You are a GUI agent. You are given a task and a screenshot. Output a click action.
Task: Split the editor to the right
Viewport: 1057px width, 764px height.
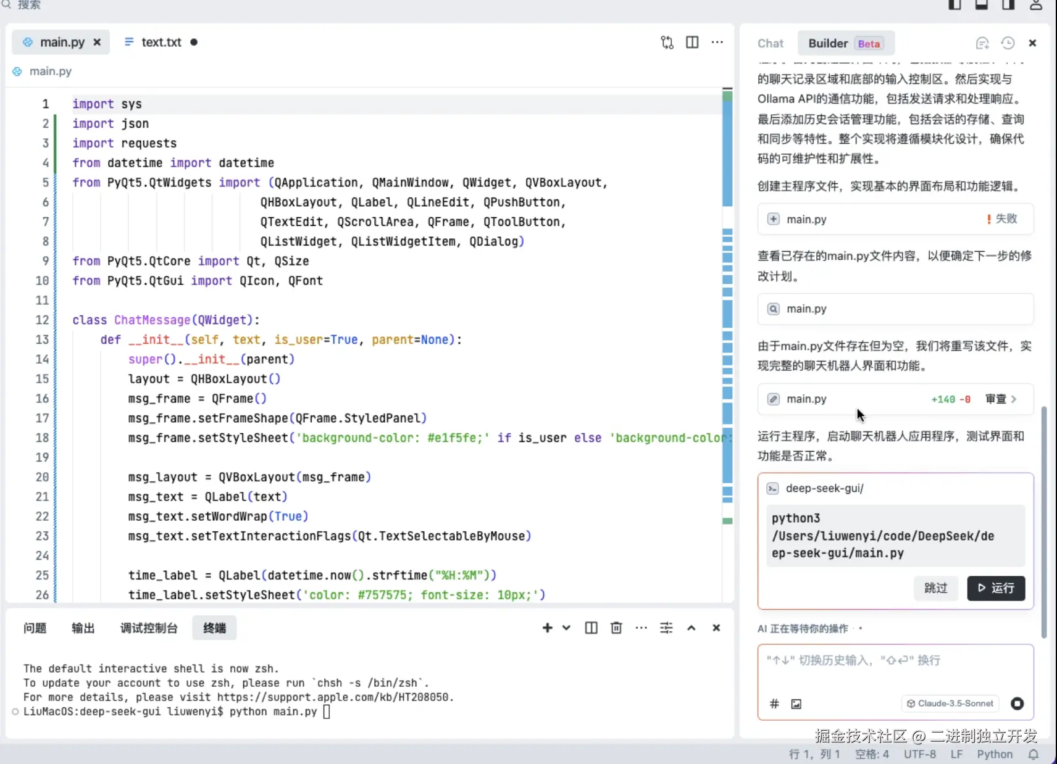point(692,42)
